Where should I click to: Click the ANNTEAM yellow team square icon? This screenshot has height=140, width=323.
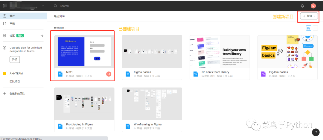coord(4,74)
